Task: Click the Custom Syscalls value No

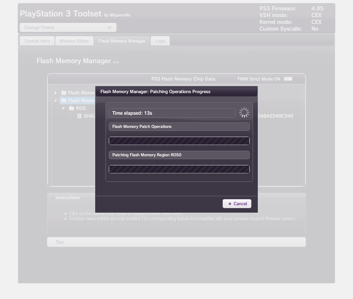Action: tap(315, 29)
